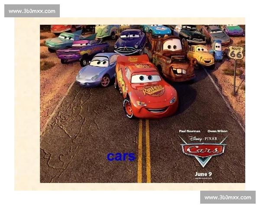Click the small blue forklift Guido
The image size is (260, 208).
218,50
